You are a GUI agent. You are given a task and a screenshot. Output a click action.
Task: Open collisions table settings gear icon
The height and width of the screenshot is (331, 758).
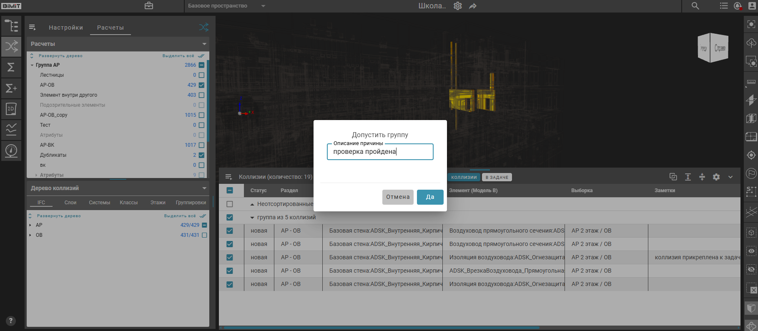[716, 177]
